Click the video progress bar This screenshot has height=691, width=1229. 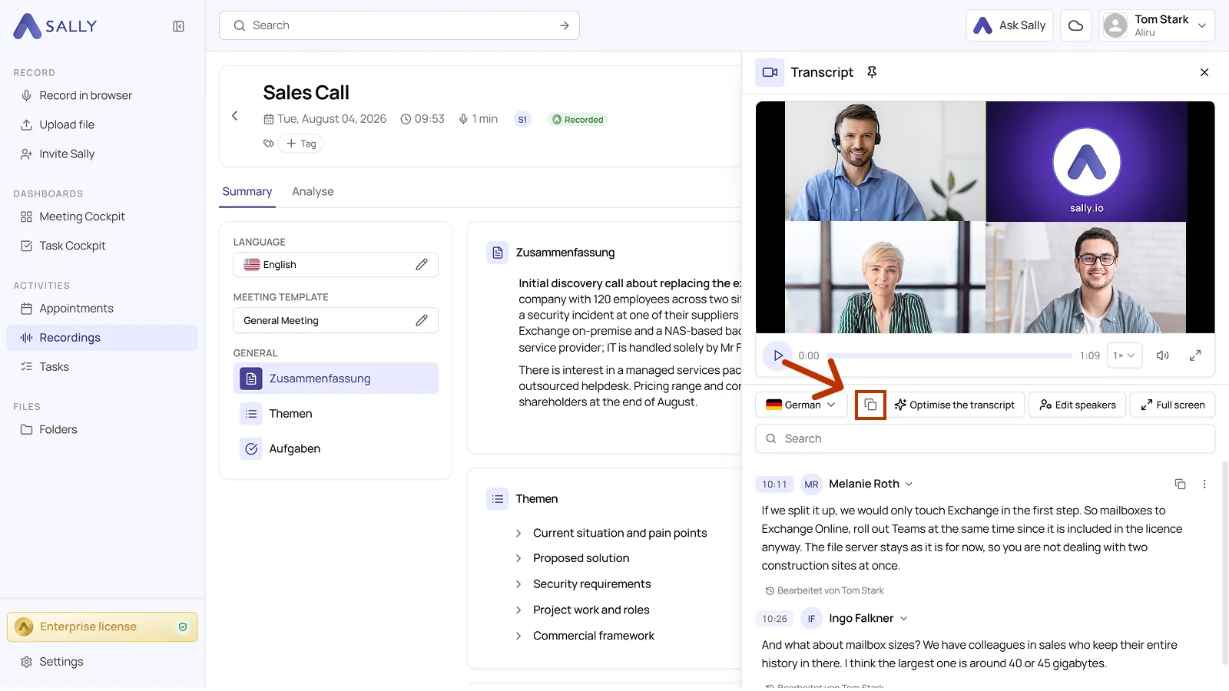tap(949, 355)
